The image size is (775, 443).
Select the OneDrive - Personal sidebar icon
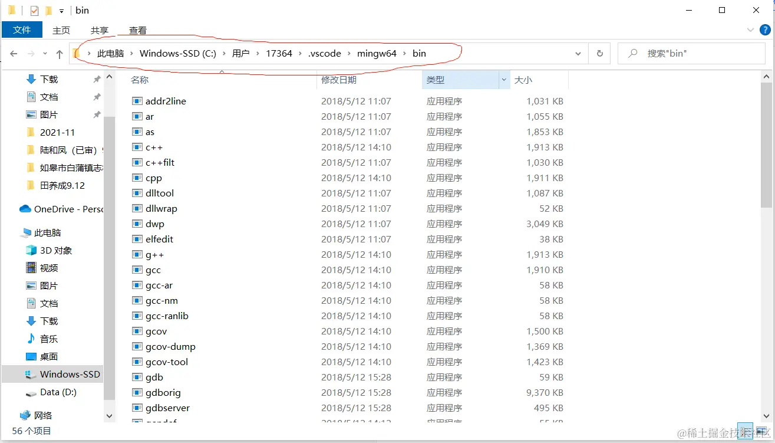24,209
